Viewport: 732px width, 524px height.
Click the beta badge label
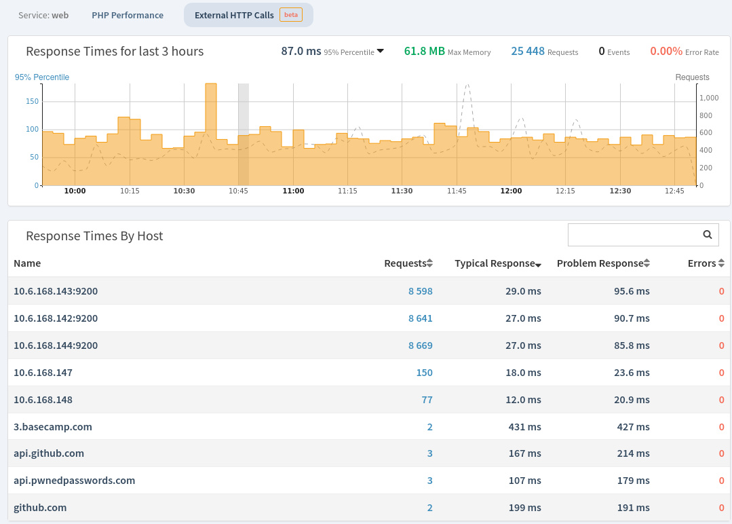pyautogui.click(x=291, y=15)
